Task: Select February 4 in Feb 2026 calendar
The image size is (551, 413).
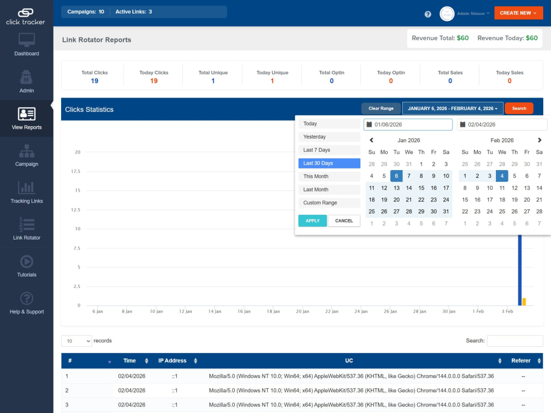Action: pos(502,176)
